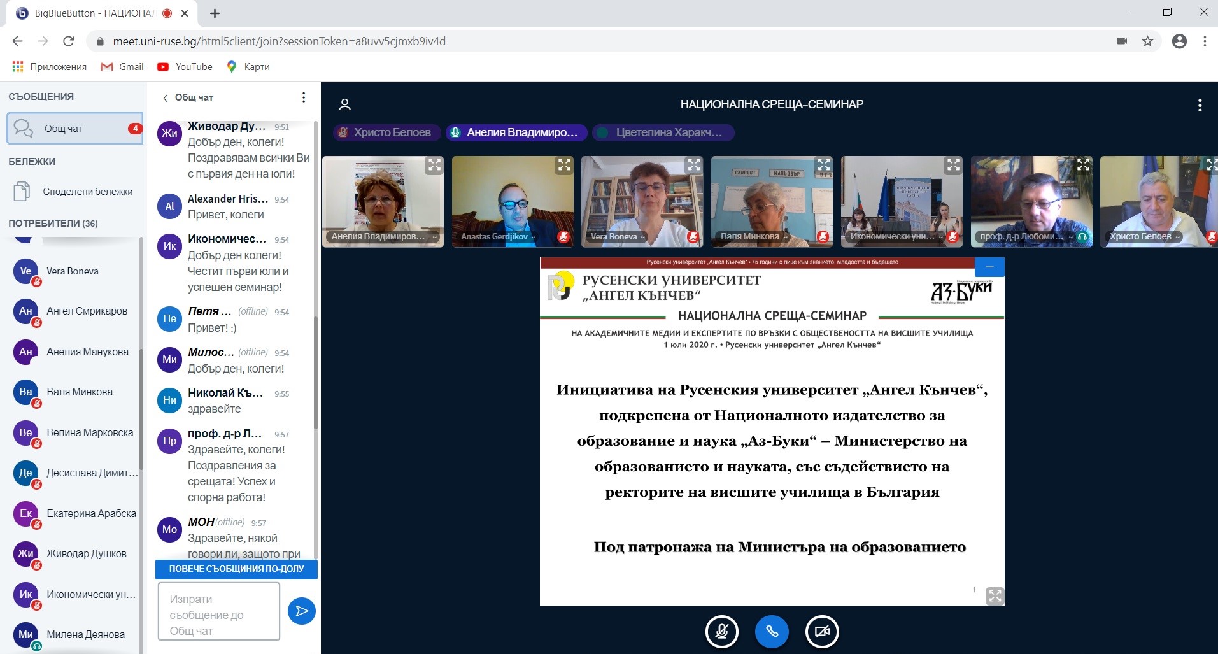Click Анелия Манукова user avatar
The image size is (1218, 654).
pos(25,352)
